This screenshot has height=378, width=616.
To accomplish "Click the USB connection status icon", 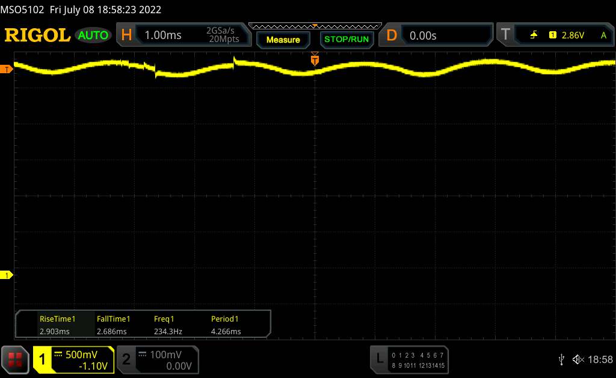I will point(561,359).
